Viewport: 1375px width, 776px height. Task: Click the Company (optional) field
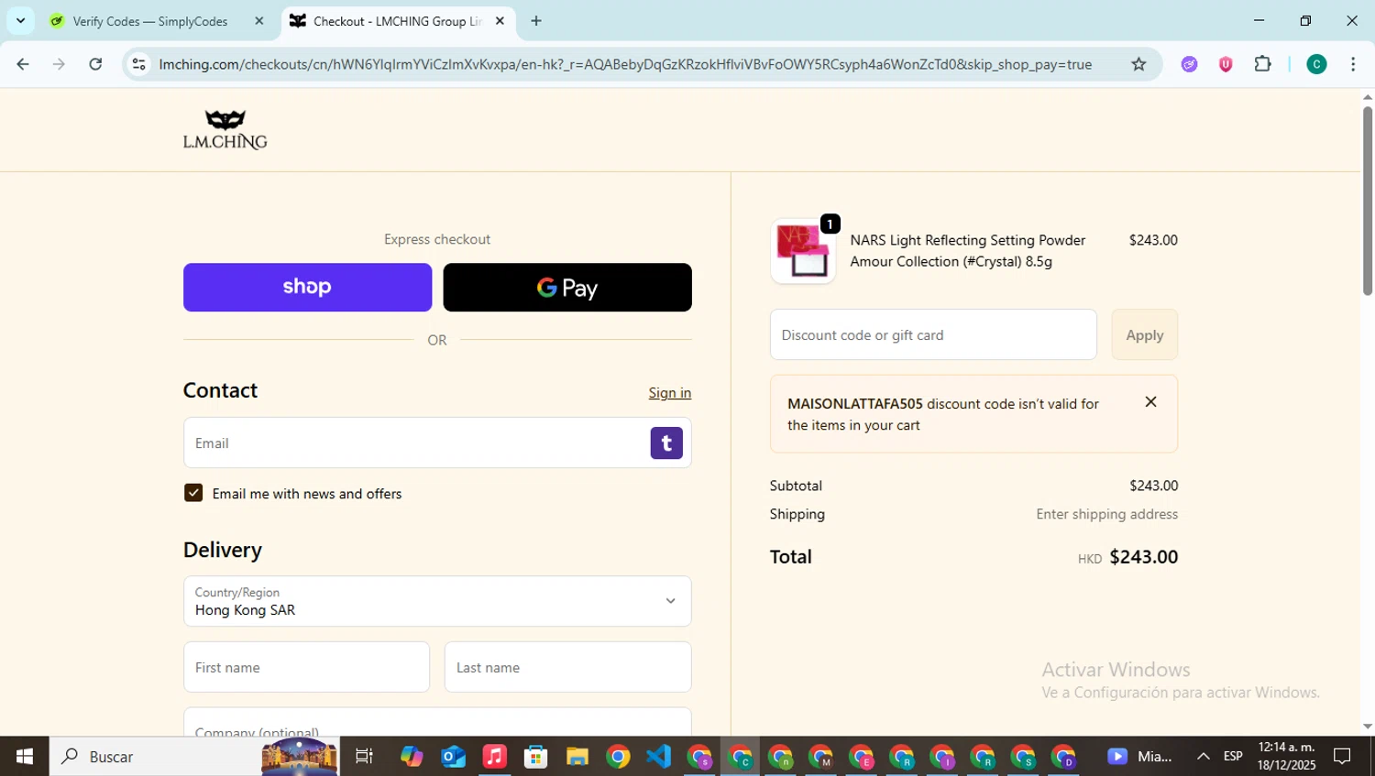(437, 722)
